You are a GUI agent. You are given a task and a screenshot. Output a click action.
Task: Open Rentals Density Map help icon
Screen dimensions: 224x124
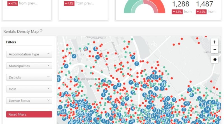click(41, 30)
